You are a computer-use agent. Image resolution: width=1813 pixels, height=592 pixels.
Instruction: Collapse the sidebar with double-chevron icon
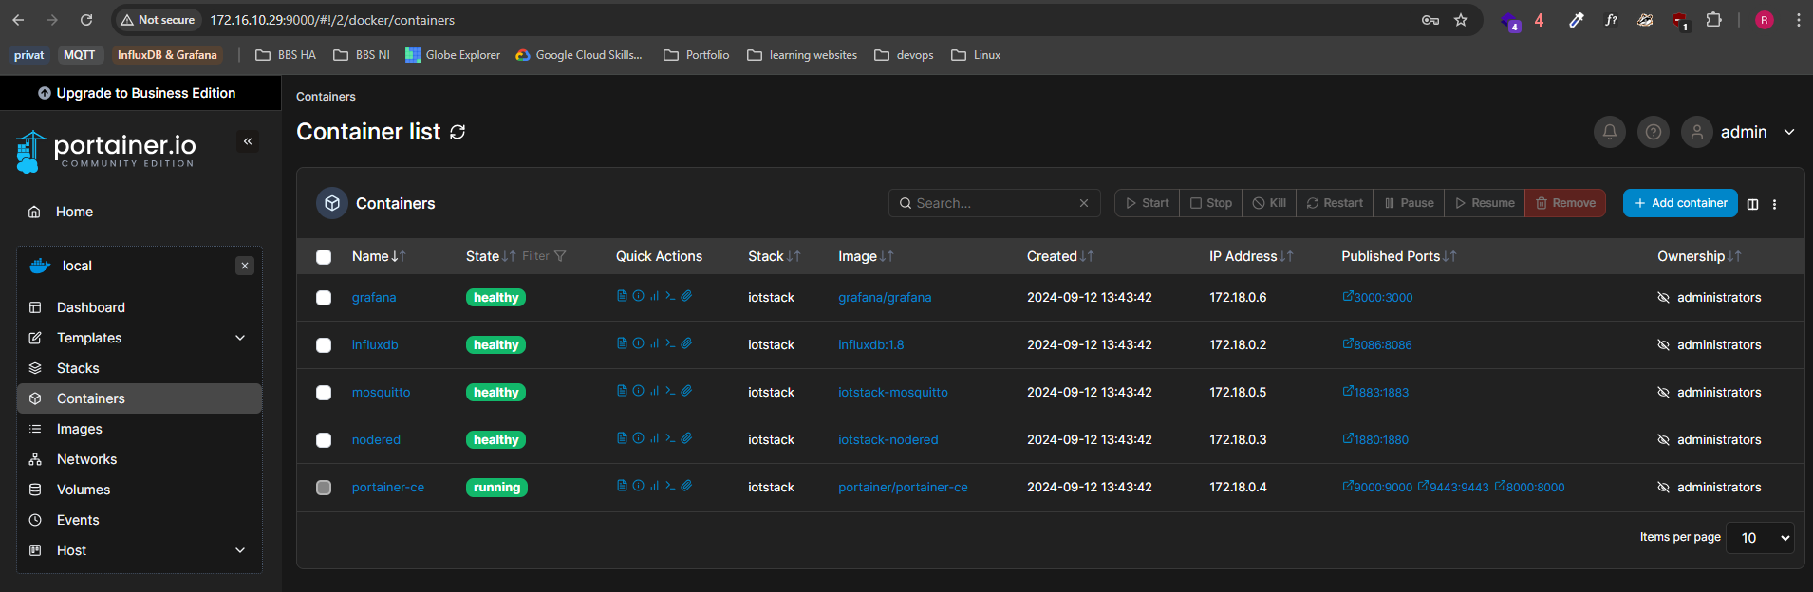click(248, 141)
